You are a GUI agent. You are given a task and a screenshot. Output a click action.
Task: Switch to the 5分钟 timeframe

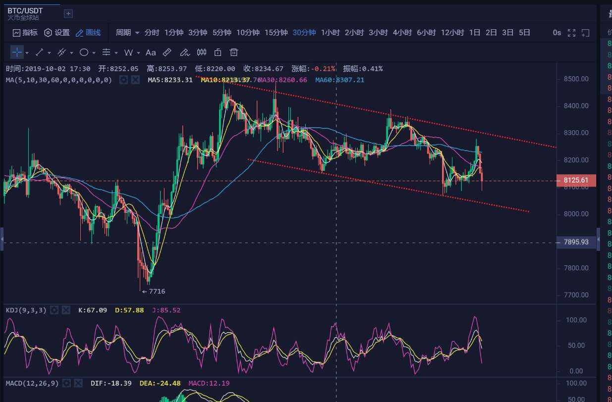coord(222,33)
